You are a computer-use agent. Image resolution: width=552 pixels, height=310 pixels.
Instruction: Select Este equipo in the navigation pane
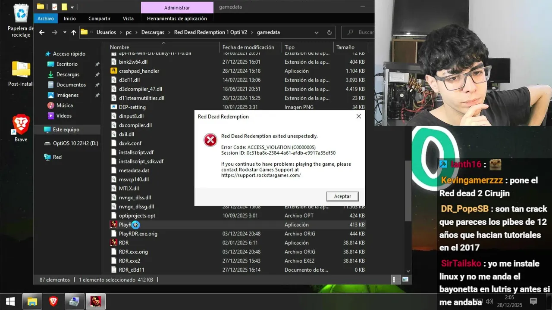(x=66, y=130)
